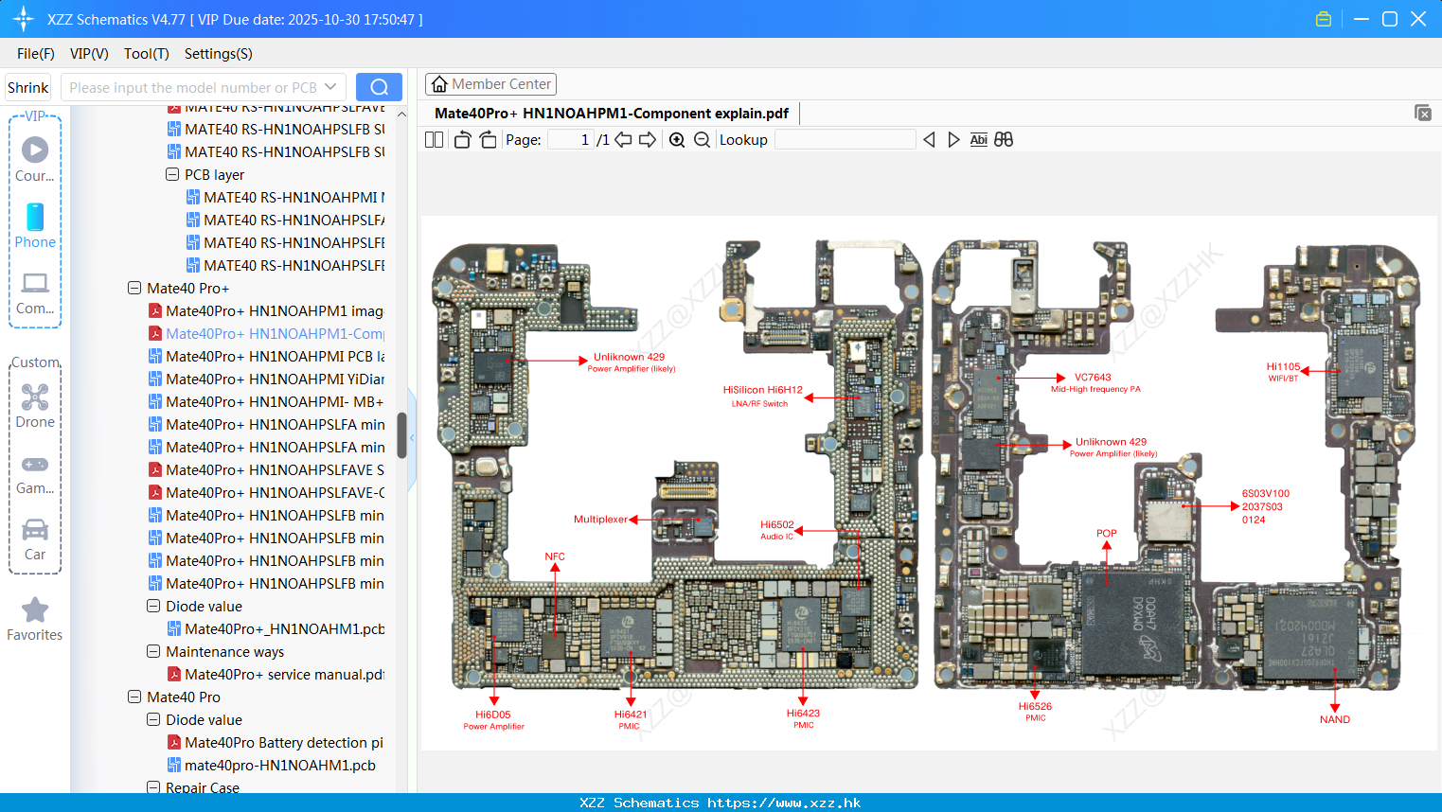
Task: Open the VIP(V) menu
Action: 89,53
